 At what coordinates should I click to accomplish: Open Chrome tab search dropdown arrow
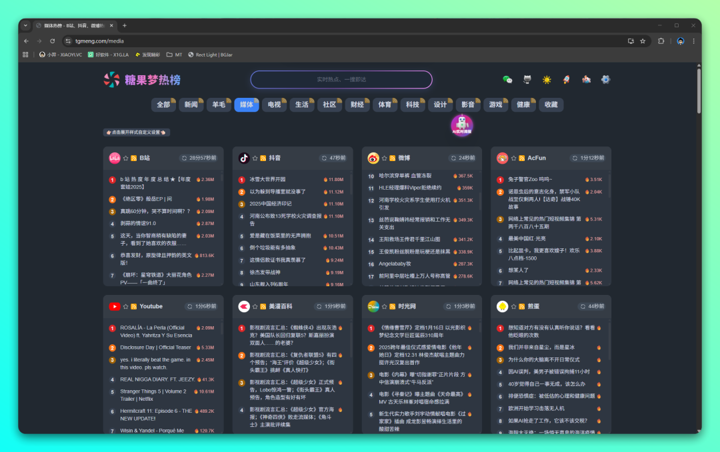(26, 26)
